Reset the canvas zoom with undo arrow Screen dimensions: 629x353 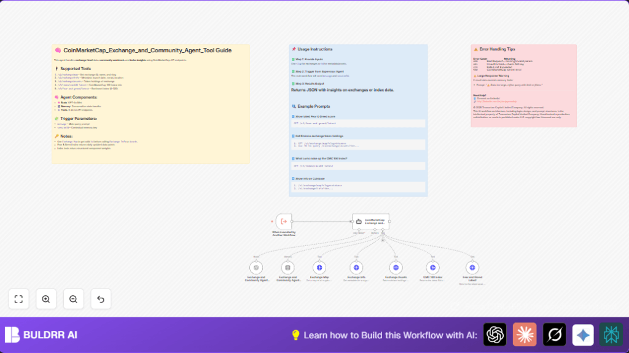pos(101,299)
